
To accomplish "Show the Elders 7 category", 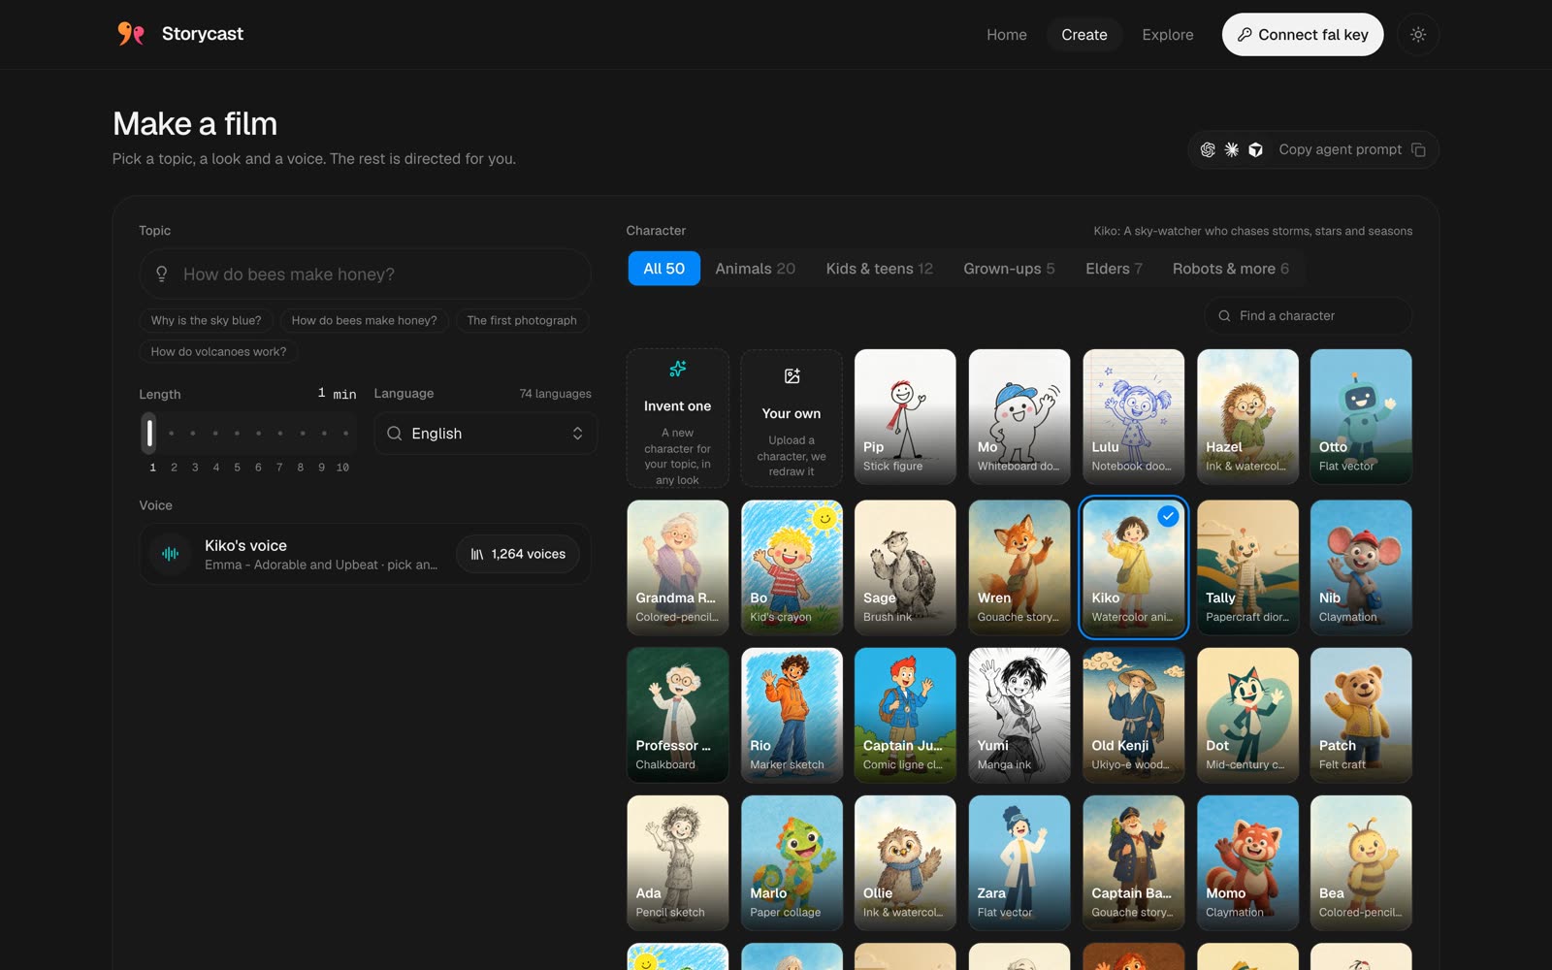I will (1114, 269).
